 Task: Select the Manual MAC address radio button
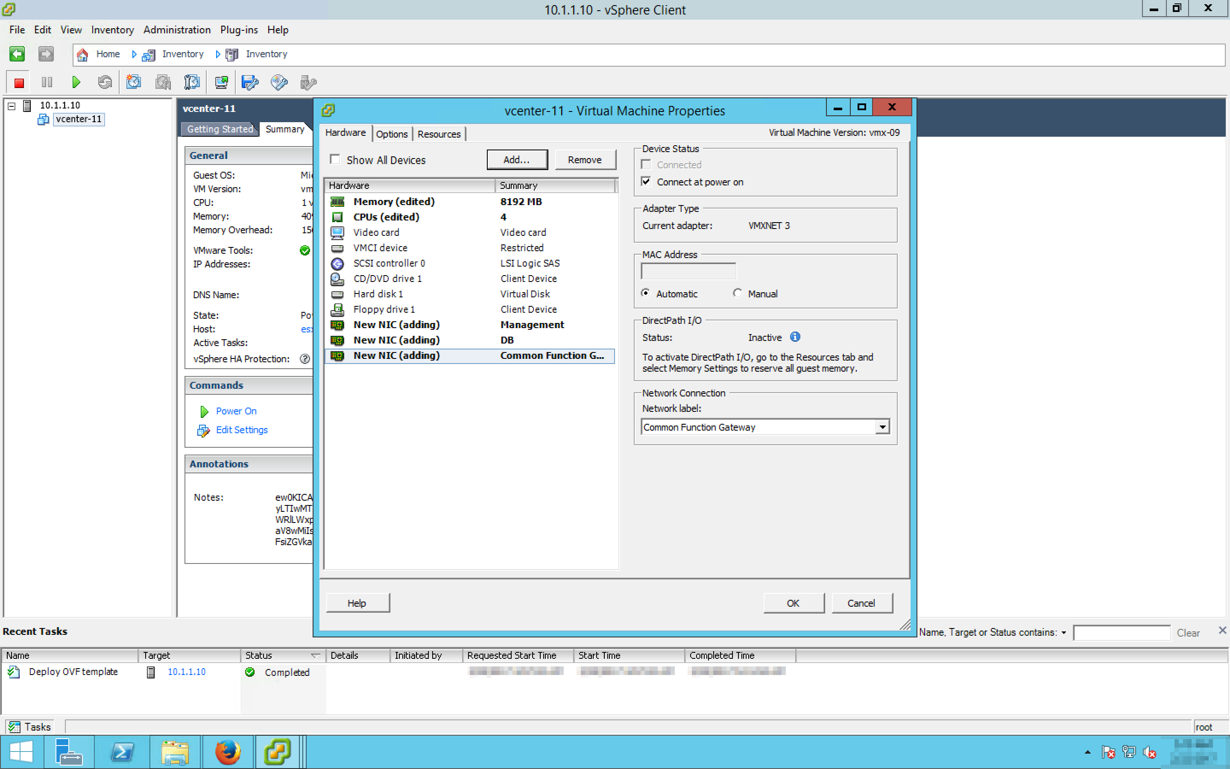click(x=737, y=294)
